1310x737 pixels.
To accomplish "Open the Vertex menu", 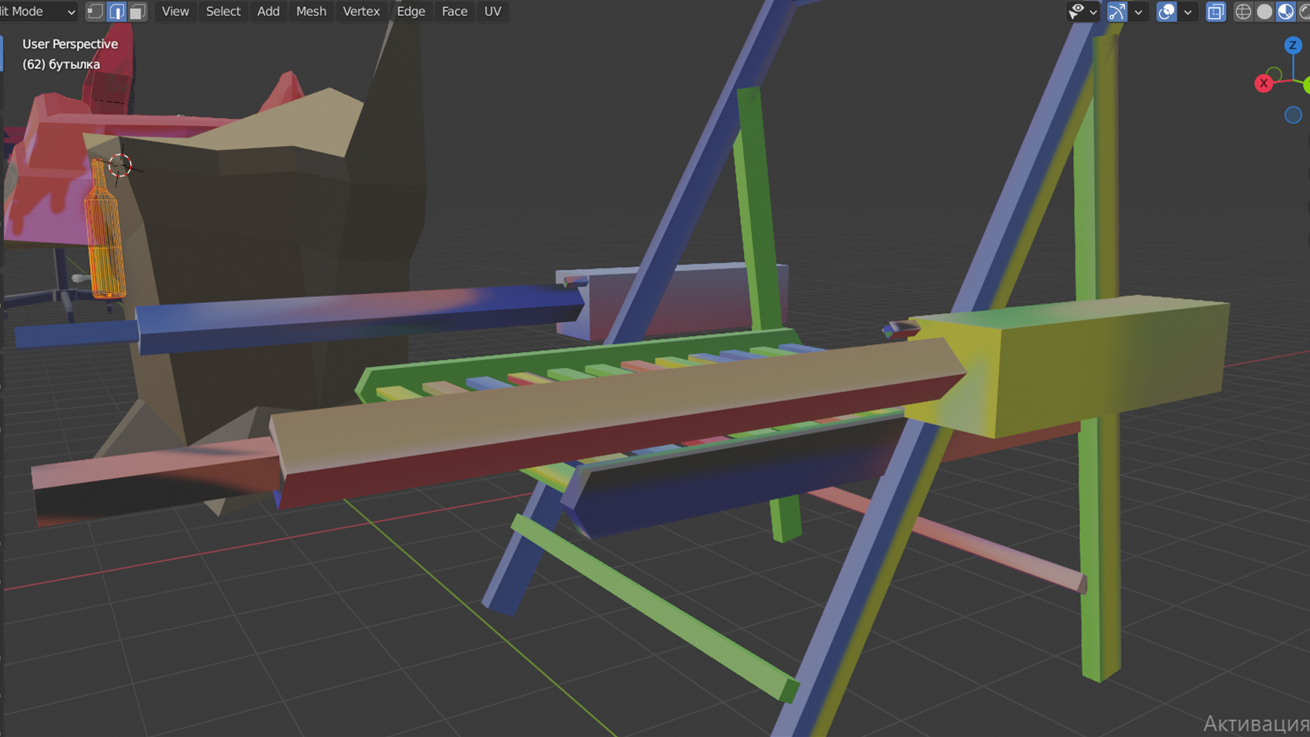I will [361, 12].
